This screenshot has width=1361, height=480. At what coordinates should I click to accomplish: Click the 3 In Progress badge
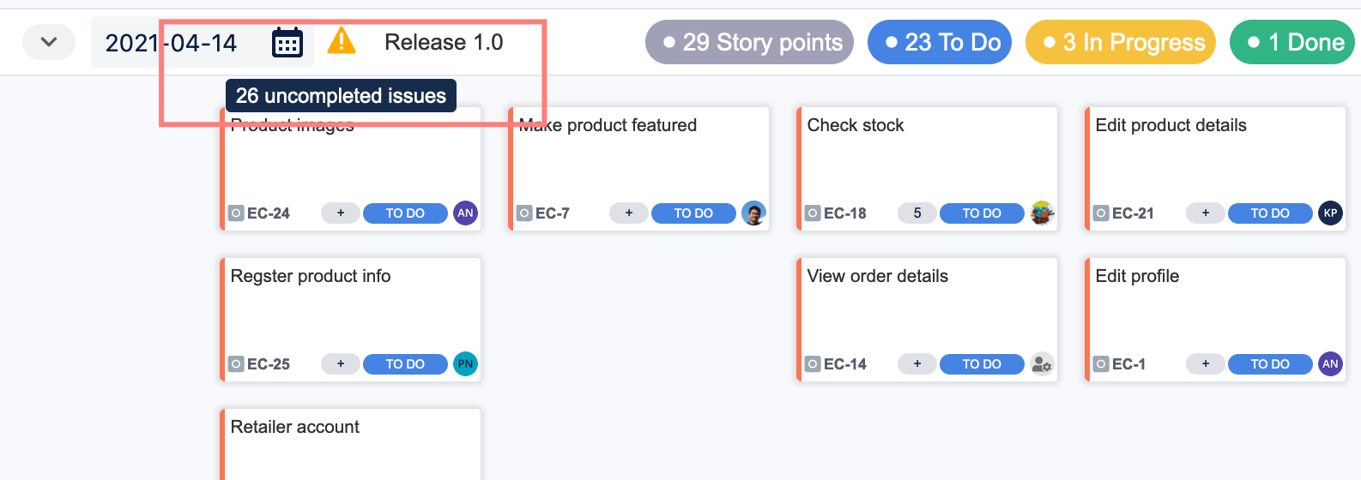click(x=1121, y=42)
